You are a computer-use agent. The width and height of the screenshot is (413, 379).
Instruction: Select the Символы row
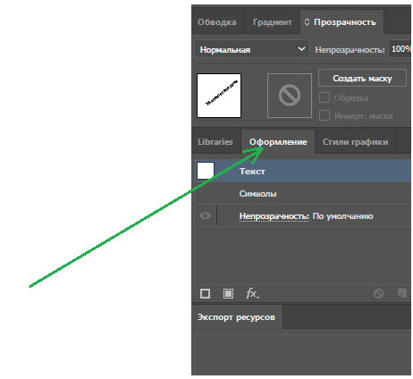point(303,194)
